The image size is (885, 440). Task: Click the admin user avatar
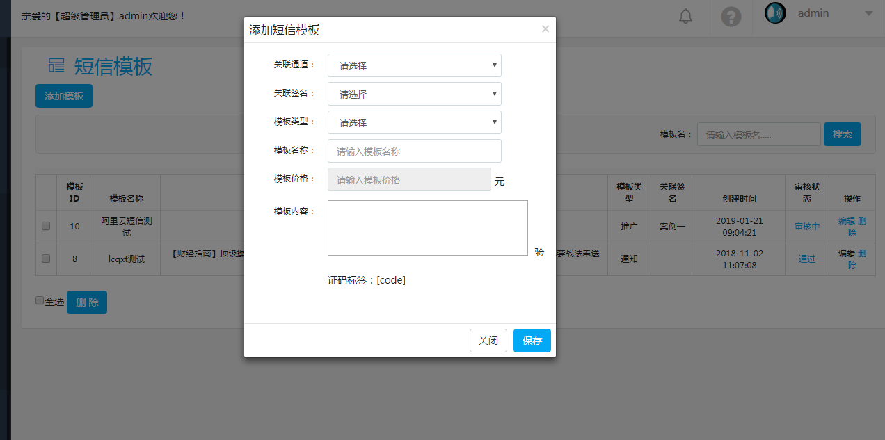pos(774,13)
